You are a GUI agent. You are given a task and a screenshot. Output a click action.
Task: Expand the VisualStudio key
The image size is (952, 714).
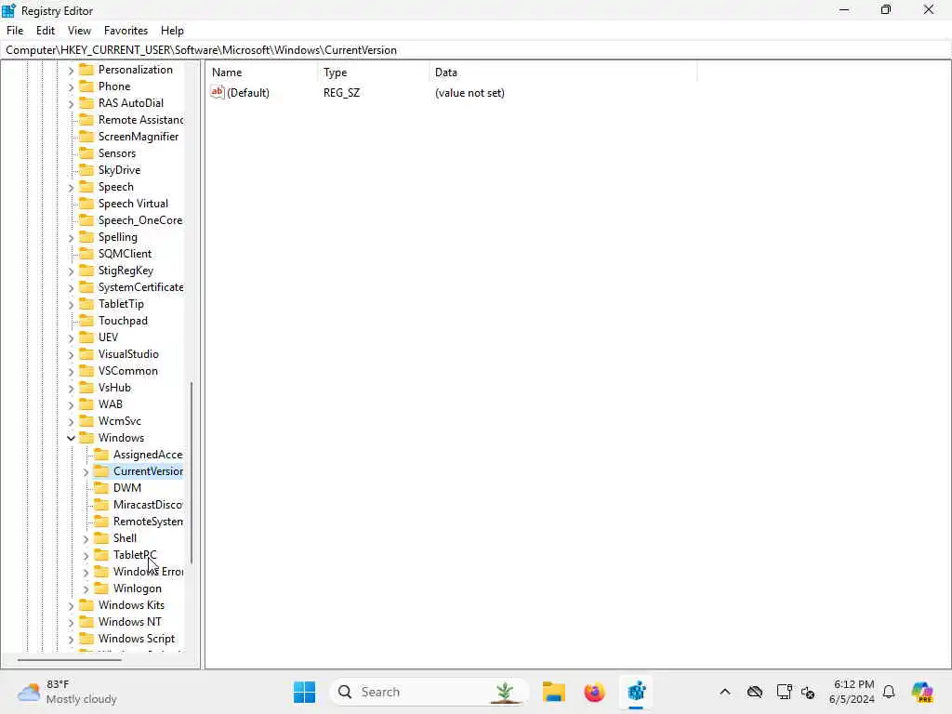pyautogui.click(x=71, y=354)
